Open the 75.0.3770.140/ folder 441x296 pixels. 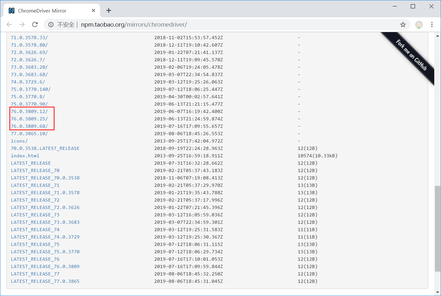(x=31, y=89)
